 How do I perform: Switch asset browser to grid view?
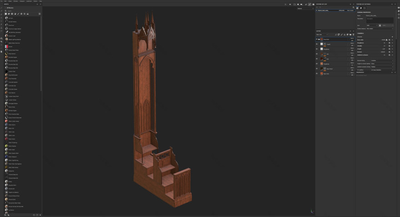[x=40, y=14]
